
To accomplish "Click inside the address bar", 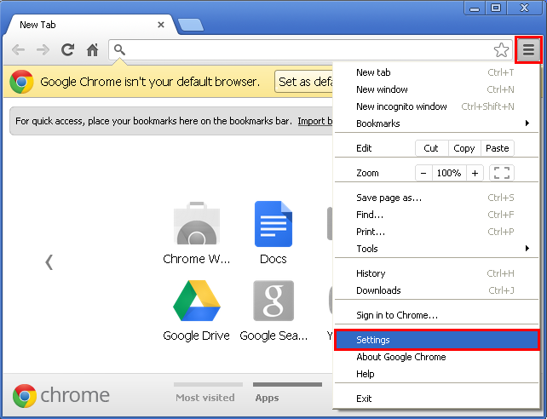I will tap(308, 50).
